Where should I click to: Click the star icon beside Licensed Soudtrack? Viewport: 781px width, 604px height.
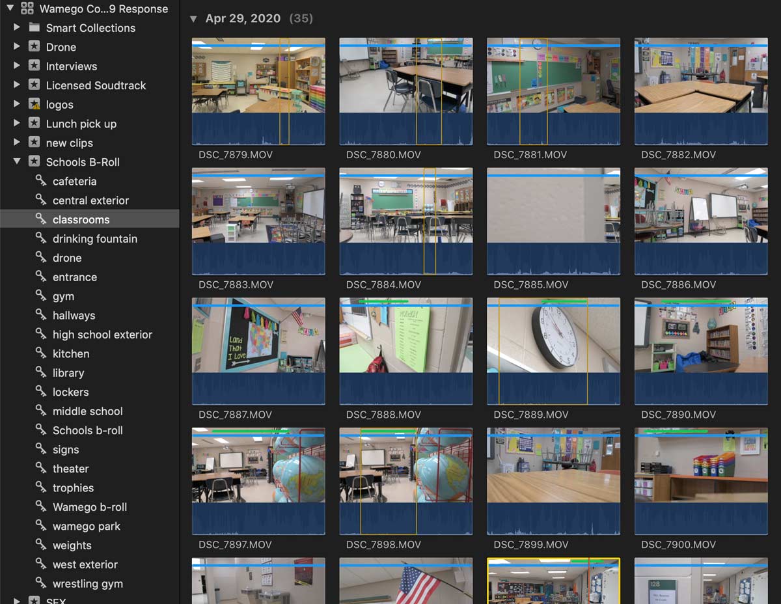(x=34, y=85)
